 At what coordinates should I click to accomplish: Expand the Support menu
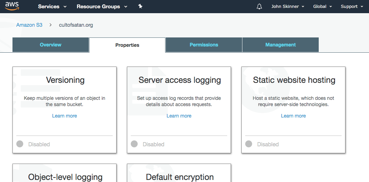352,7
